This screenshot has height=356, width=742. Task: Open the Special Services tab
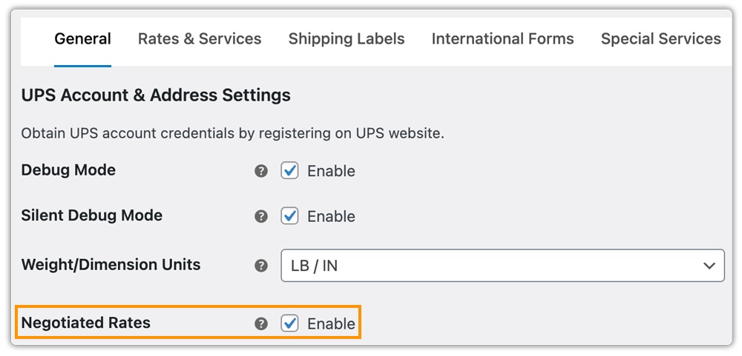coord(660,39)
